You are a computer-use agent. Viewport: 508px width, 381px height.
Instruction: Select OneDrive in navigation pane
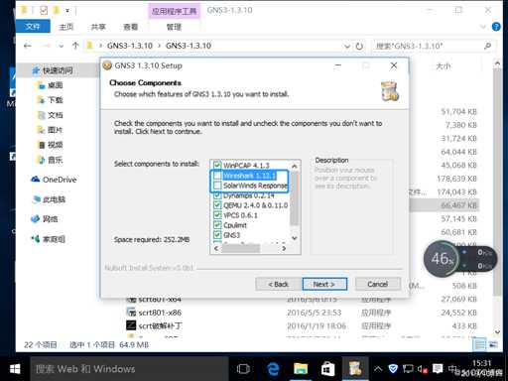click(x=54, y=180)
